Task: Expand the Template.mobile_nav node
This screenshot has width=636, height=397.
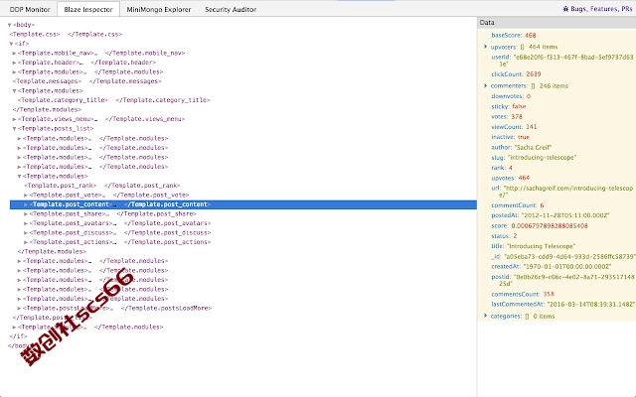Action: coord(14,53)
